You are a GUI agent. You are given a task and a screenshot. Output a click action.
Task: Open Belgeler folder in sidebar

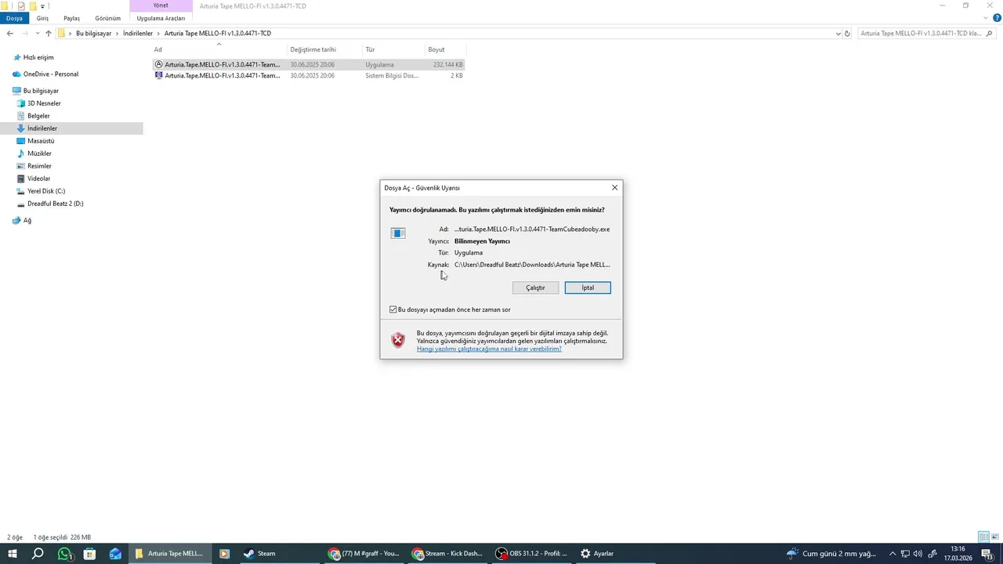coord(38,116)
